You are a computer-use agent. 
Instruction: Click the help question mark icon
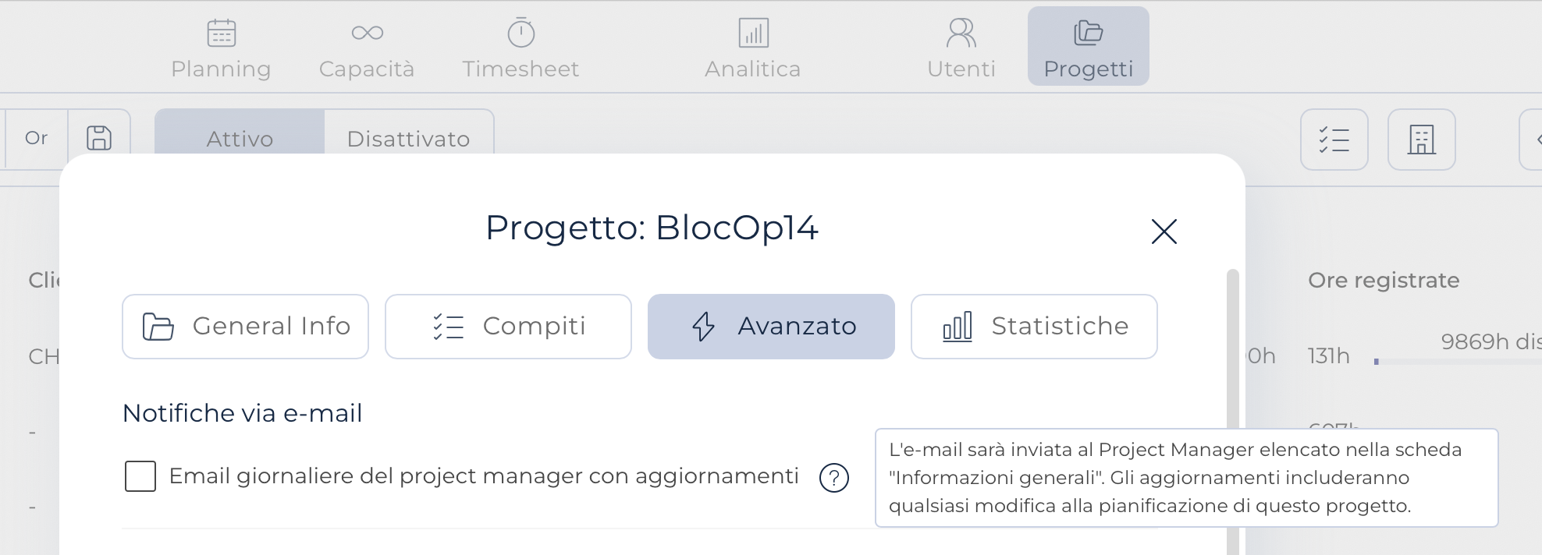[834, 478]
